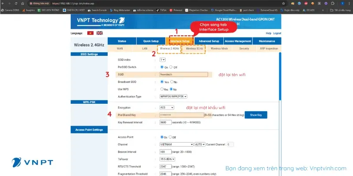
Task: Open the Maintenance tab
Action: coord(267,41)
